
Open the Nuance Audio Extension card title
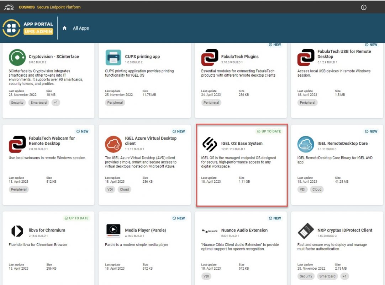pos(244,230)
